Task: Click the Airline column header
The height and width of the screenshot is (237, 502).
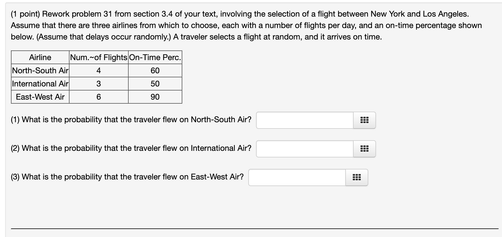Action: click(40, 57)
